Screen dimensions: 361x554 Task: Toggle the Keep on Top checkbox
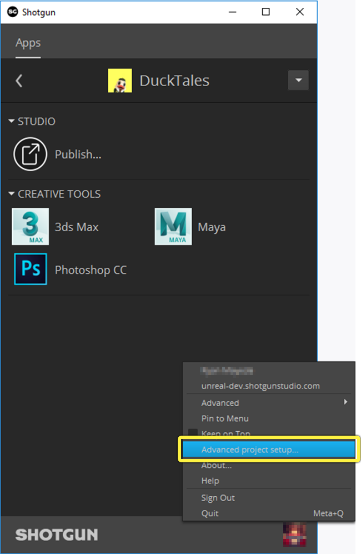click(x=193, y=432)
